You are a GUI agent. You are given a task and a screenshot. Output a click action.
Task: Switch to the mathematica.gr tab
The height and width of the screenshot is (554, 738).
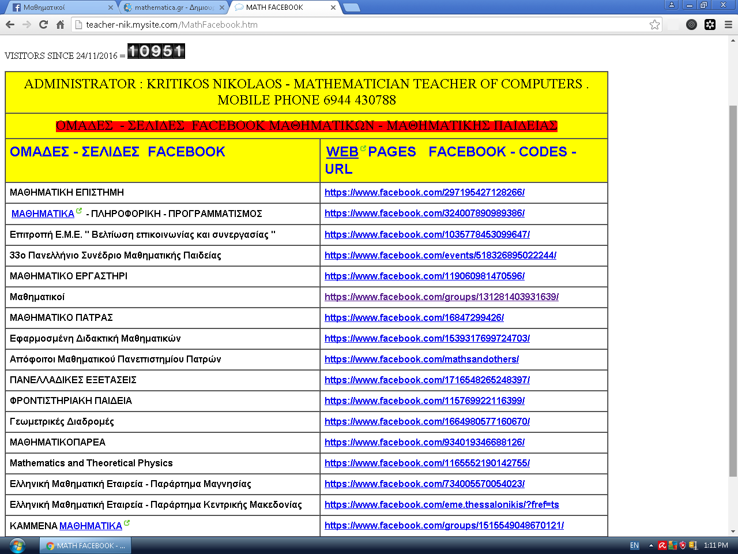click(174, 8)
